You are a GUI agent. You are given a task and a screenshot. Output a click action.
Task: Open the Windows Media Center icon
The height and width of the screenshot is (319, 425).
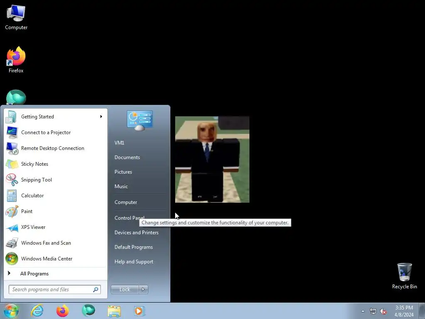(12, 258)
